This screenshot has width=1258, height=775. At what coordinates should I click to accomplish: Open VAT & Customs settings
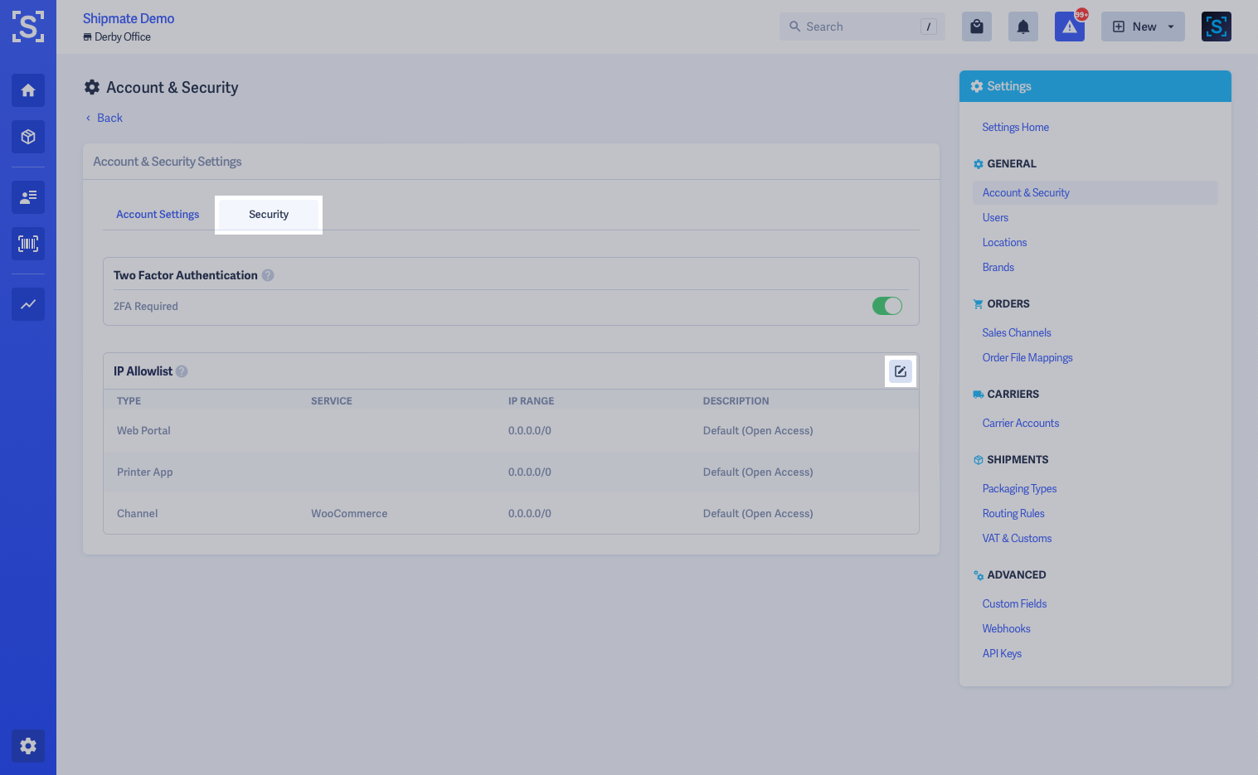pyautogui.click(x=1017, y=538)
